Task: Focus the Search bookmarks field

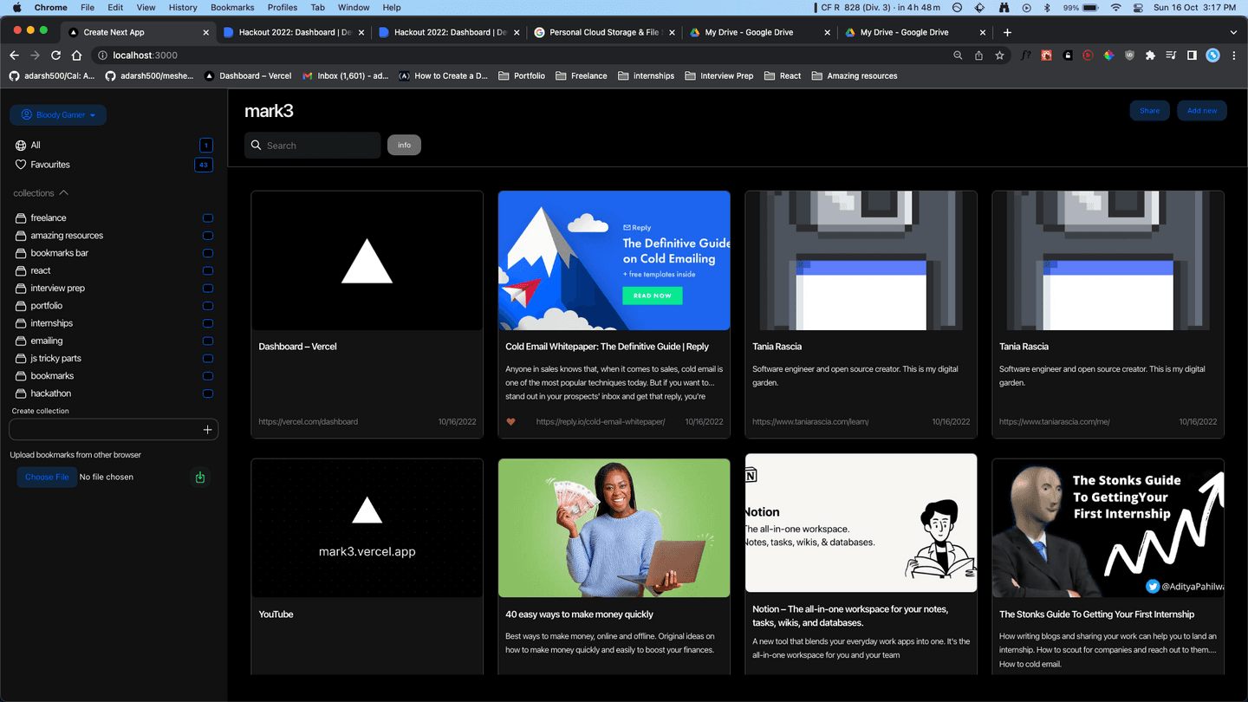Action: tap(313, 145)
